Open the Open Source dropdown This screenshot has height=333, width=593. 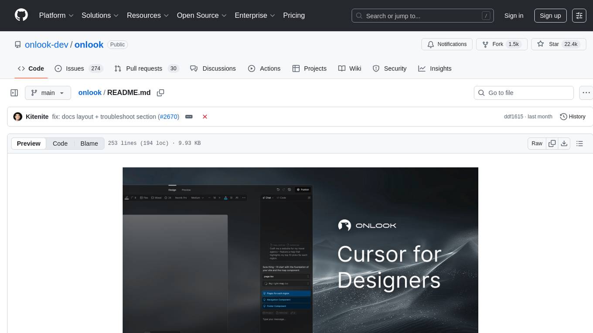(202, 15)
